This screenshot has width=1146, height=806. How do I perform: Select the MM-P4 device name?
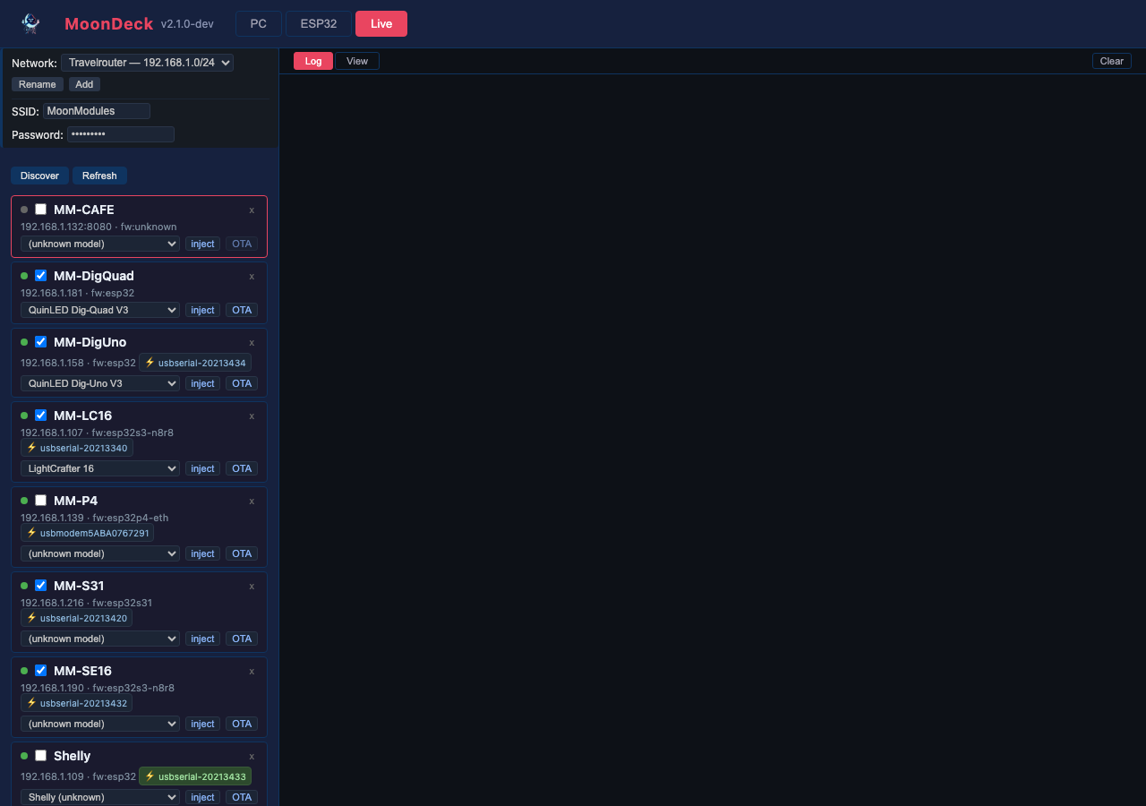(76, 501)
